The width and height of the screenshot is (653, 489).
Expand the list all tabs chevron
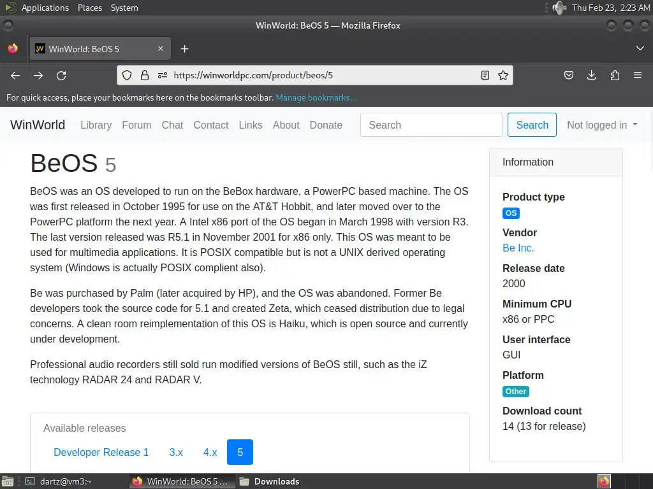[x=640, y=48]
